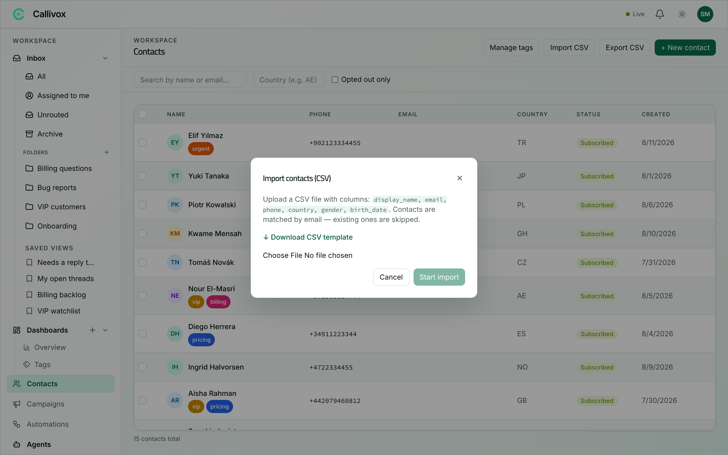Add a new folder with plus icon
The height and width of the screenshot is (455, 728).
pos(106,152)
